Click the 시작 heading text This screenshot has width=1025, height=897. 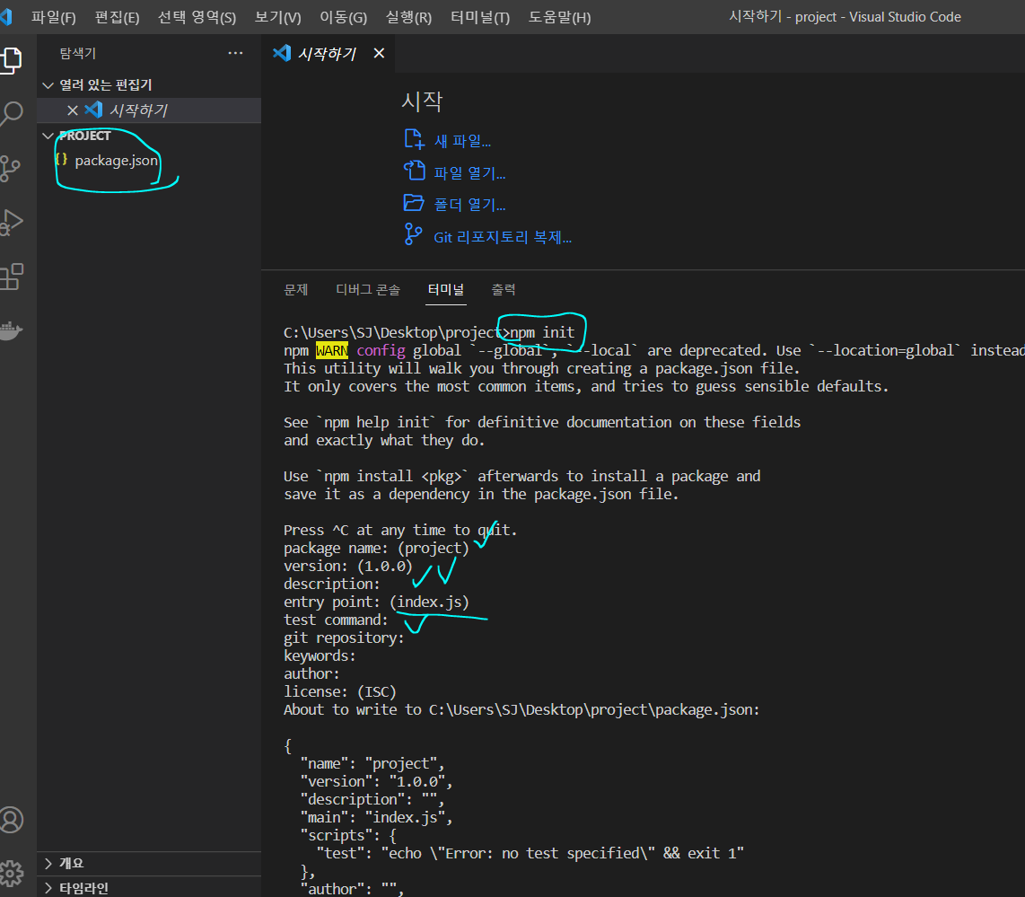click(x=422, y=101)
